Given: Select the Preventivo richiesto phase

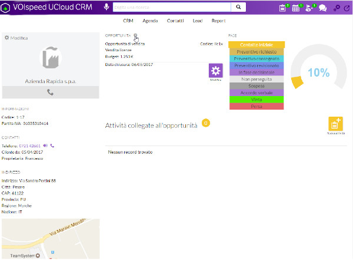Looking at the screenshot, I should [x=257, y=52].
